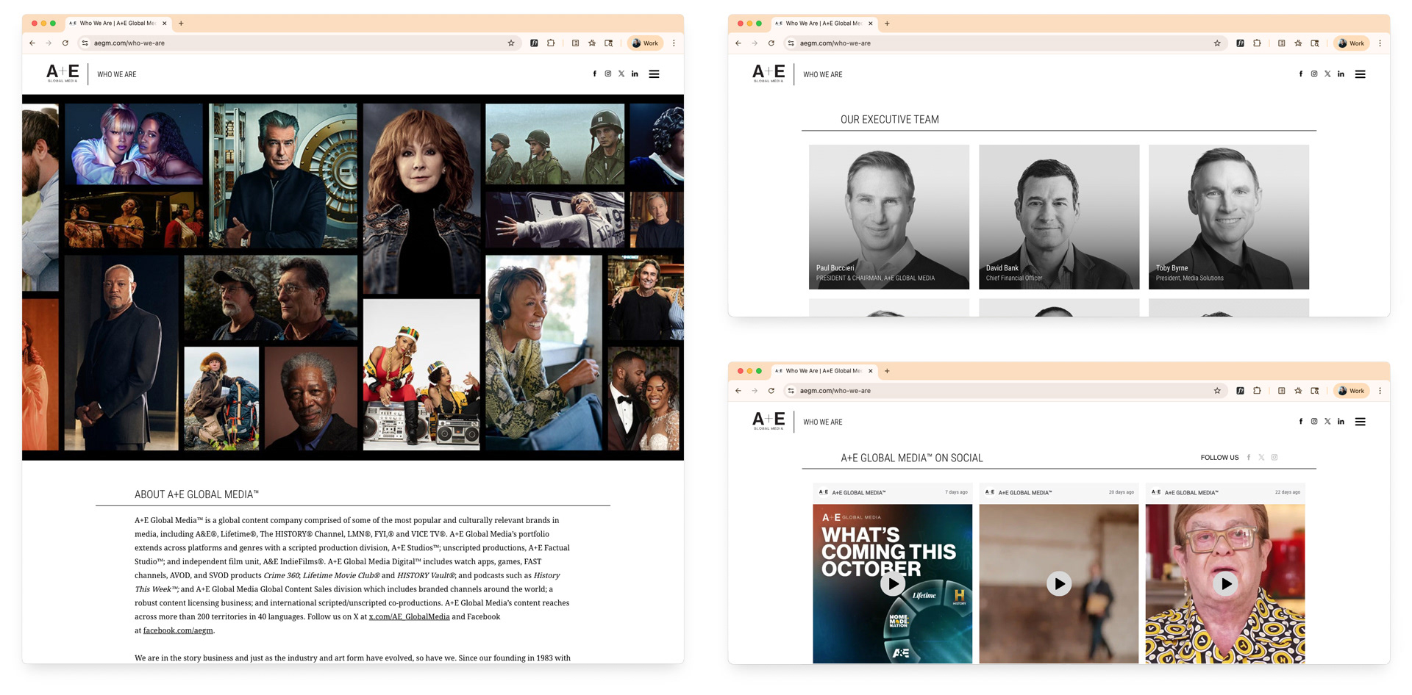This screenshot has height=695, width=1412.
Task: Open the Work profile button in left window
Action: (x=645, y=43)
